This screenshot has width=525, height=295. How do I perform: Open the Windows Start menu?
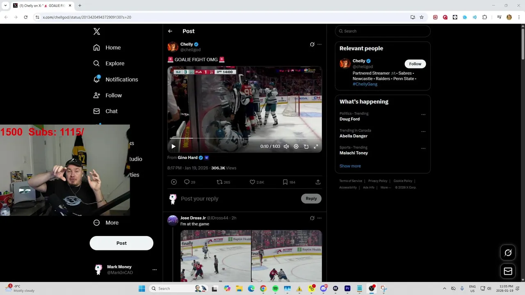pos(142,288)
